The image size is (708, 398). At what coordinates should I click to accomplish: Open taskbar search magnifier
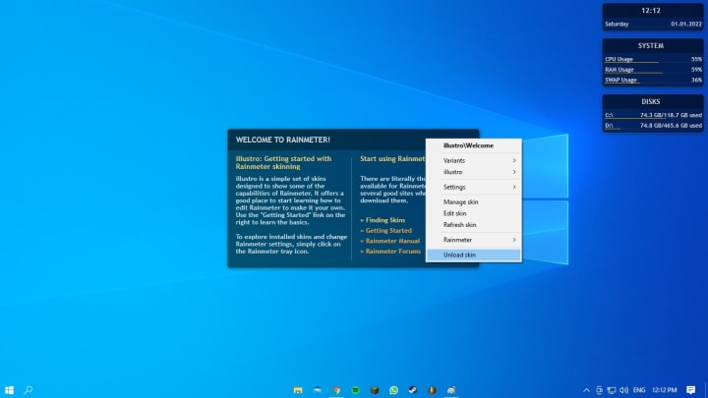28,390
